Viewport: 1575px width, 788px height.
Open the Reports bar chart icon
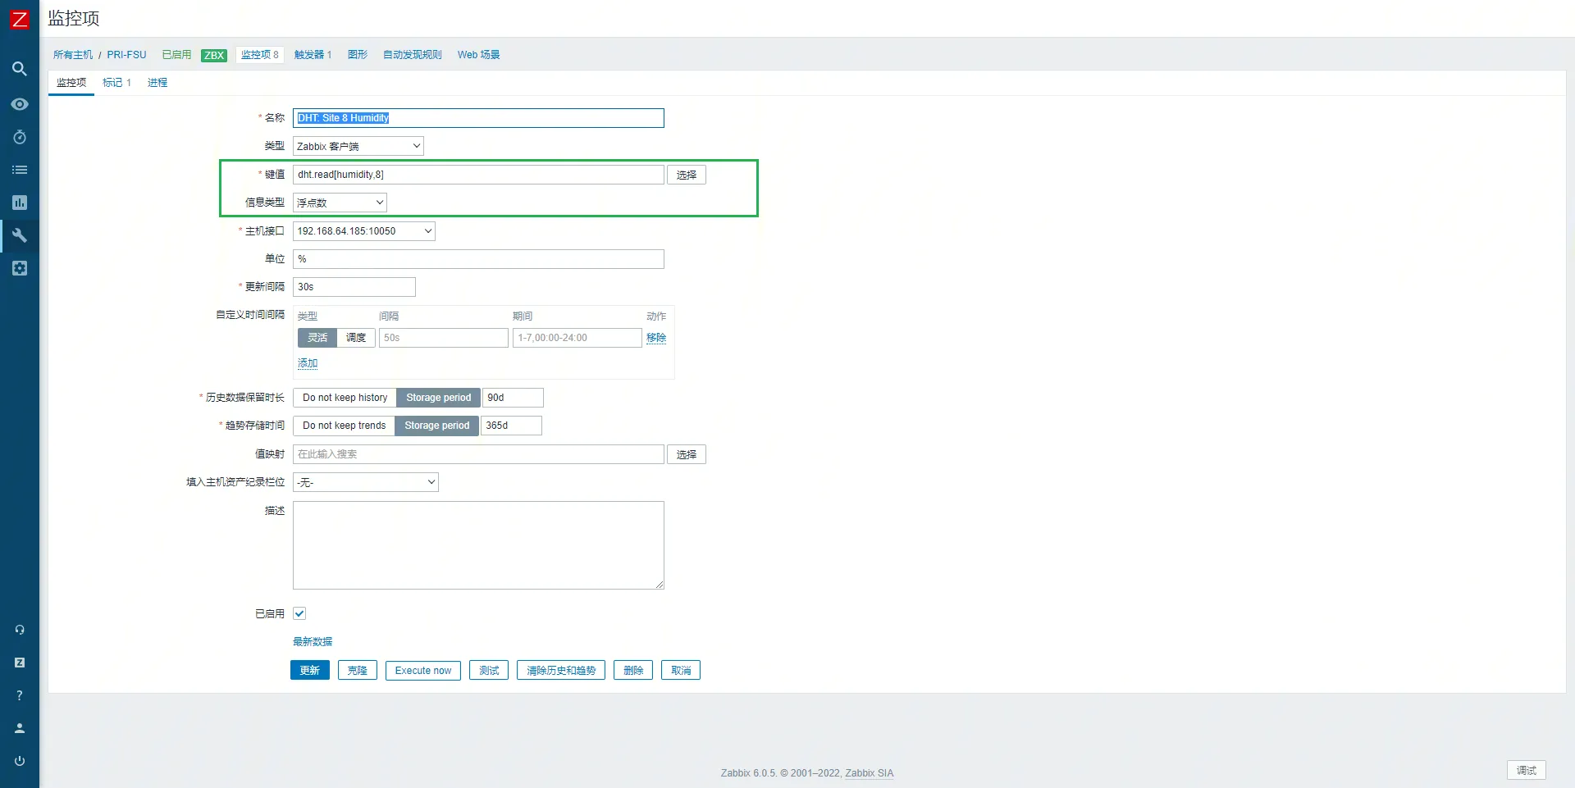coord(20,203)
